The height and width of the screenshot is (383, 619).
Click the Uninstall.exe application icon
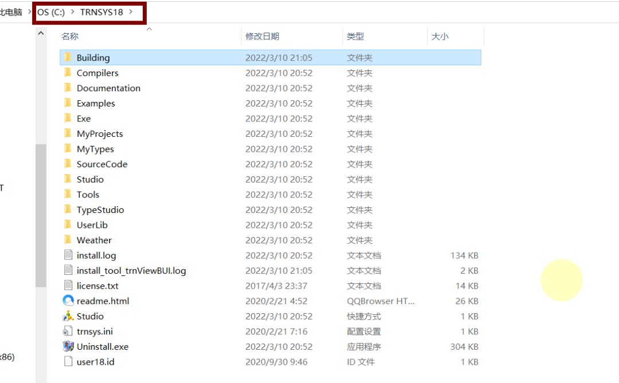(x=68, y=346)
